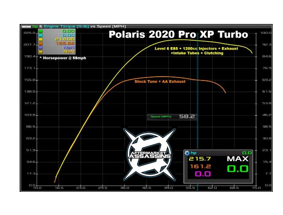Screen dimensions: 283x215
Task: Click the gear icon in hp panel
Action: [187, 152]
